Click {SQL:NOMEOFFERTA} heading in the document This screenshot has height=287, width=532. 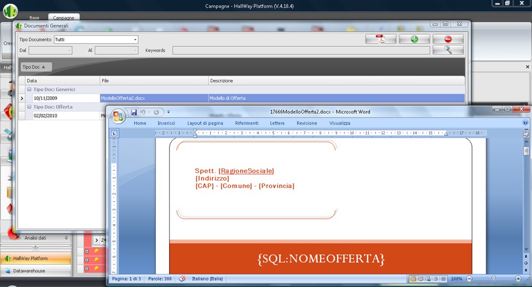[321, 259]
